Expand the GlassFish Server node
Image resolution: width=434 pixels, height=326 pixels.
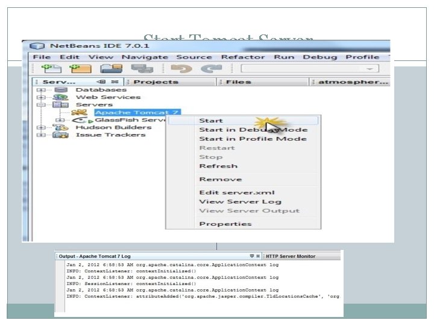pos(60,120)
